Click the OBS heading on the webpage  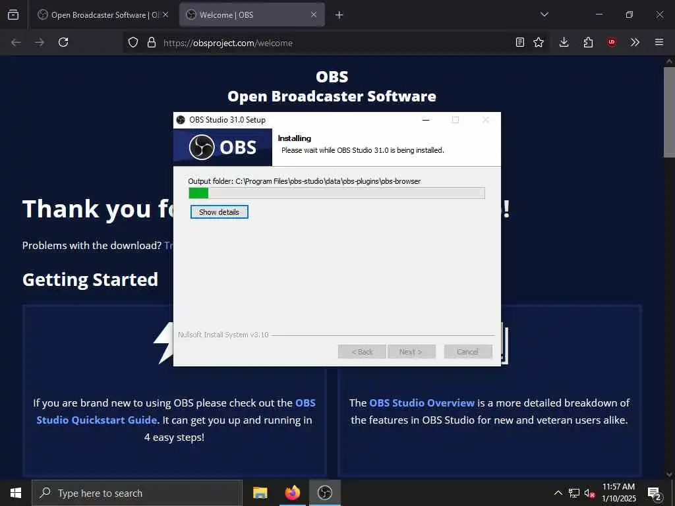332,76
